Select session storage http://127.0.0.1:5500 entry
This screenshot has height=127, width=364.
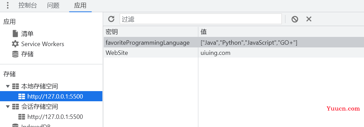pos(51,117)
